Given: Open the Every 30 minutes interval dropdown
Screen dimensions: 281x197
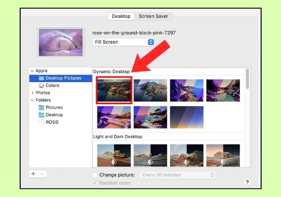Looking at the screenshot, I should [177, 175].
